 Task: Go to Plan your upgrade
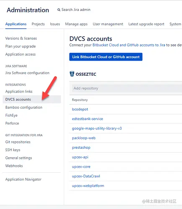[21, 46]
